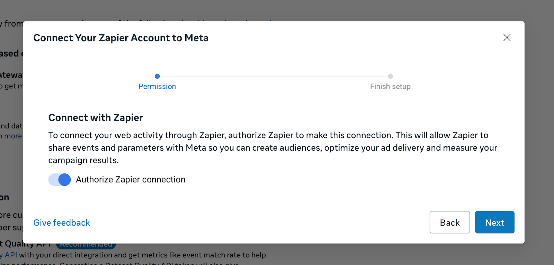The height and width of the screenshot is (265, 554).
Task: Click Next to continue setup
Action: point(494,223)
